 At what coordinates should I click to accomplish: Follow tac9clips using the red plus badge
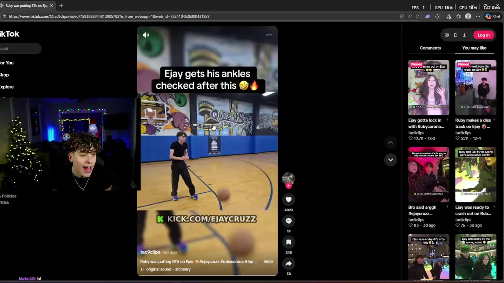[x=289, y=186]
